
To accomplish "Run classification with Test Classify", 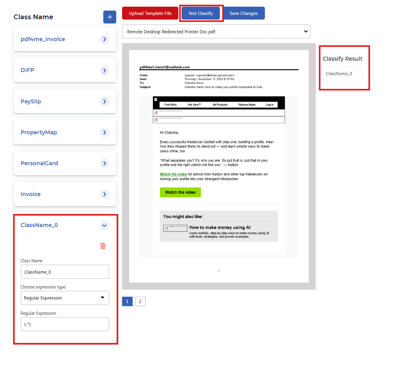I will (201, 13).
